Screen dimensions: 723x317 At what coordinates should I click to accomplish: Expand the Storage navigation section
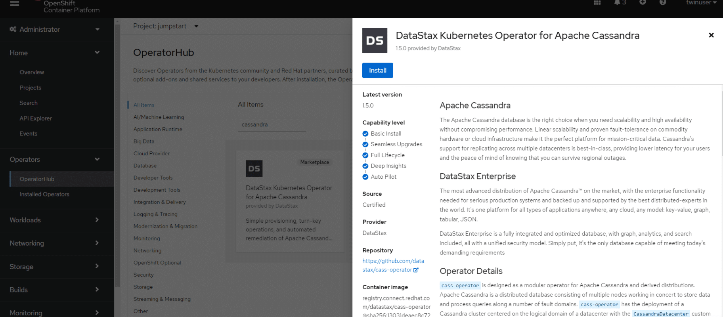(55, 267)
